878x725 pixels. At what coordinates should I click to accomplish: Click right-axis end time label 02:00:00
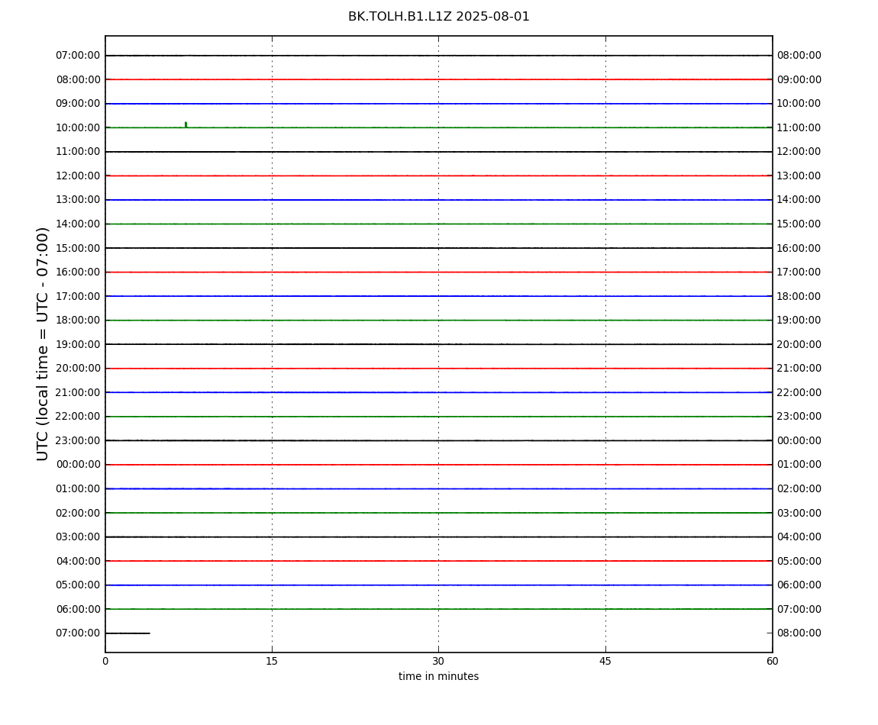[799, 488]
